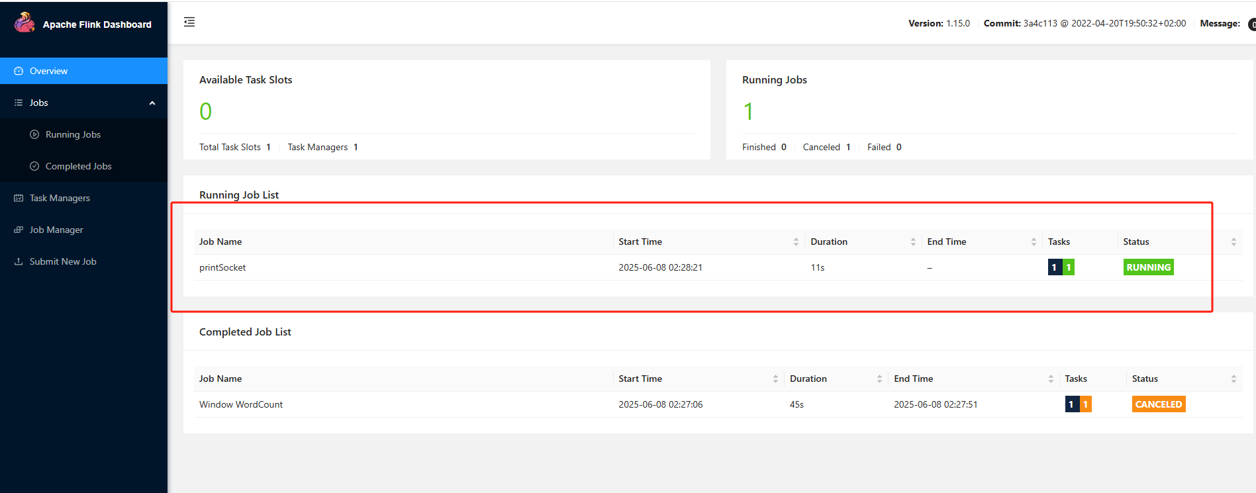The width and height of the screenshot is (1256, 493).
Task: Click the orange CANCELED status tag
Action: point(1159,404)
